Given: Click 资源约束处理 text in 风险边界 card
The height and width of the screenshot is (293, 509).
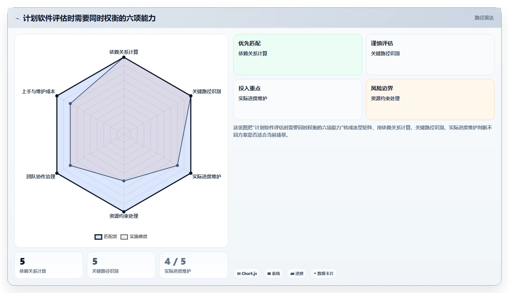Looking at the screenshot, I should click(385, 98).
